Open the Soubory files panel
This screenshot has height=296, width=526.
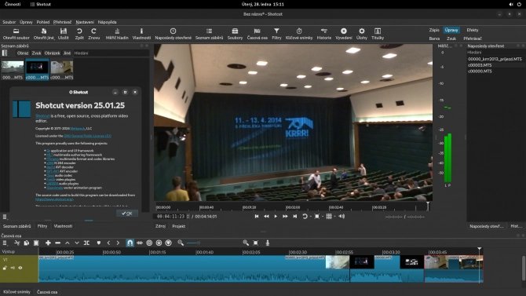tap(235, 34)
